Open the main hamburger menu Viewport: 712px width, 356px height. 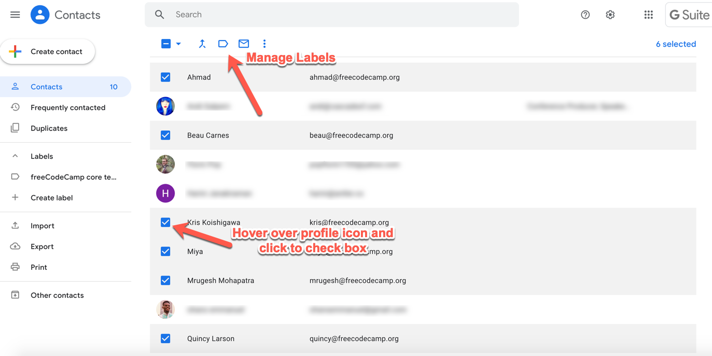pyautogui.click(x=15, y=15)
